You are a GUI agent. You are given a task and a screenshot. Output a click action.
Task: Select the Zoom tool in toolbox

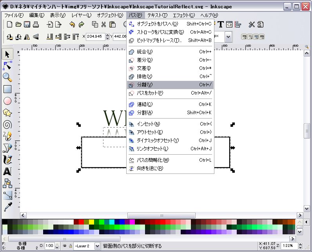(7, 77)
